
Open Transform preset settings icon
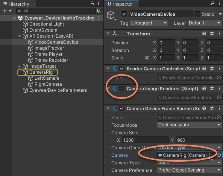click(x=212, y=33)
